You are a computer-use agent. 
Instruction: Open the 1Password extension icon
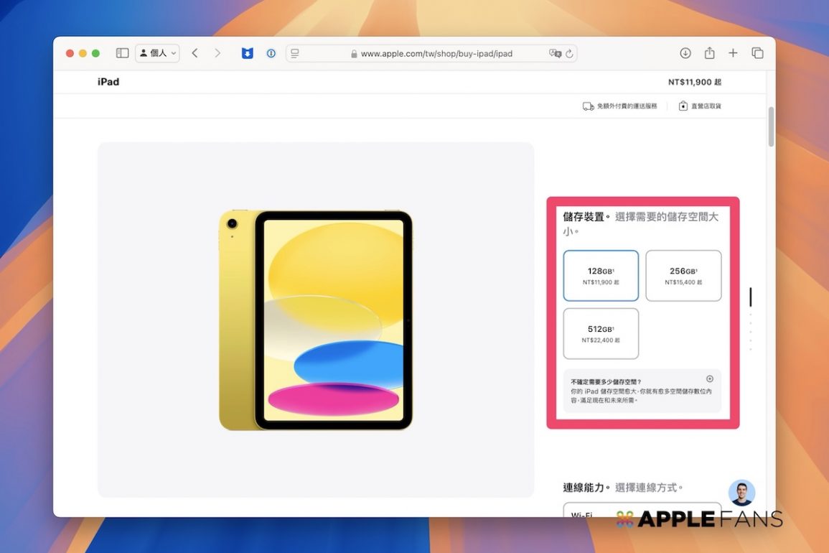[x=271, y=53]
